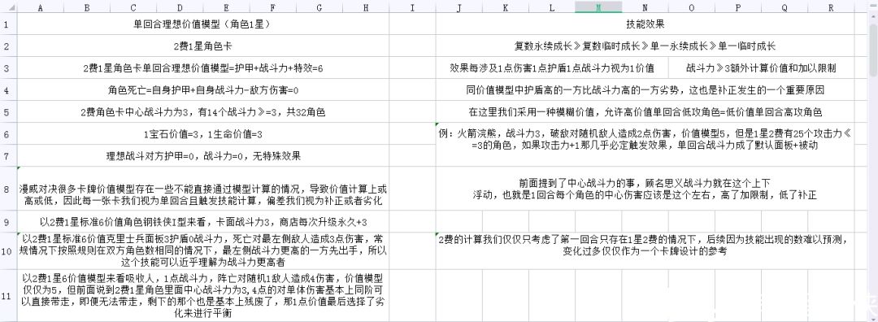Select row 3 header
The width and height of the screenshot is (878, 322).
[x=8, y=67]
